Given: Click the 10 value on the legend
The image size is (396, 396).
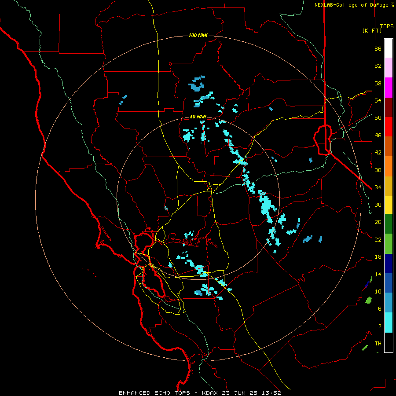Looking at the screenshot, I should pyautogui.click(x=378, y=291).
